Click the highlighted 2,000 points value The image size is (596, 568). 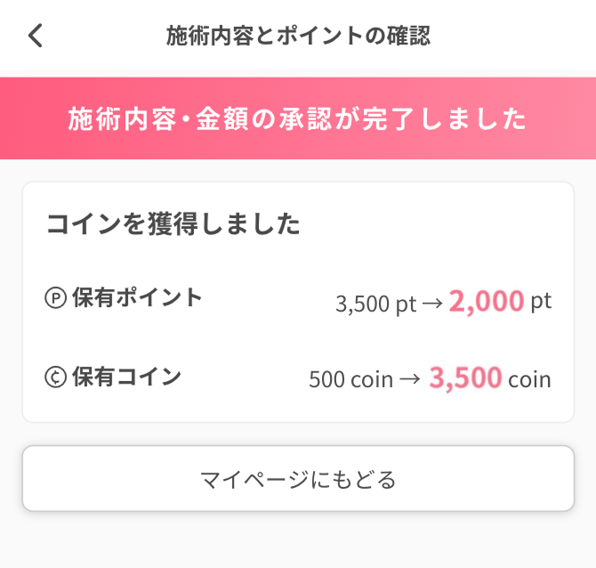point(486,302)
